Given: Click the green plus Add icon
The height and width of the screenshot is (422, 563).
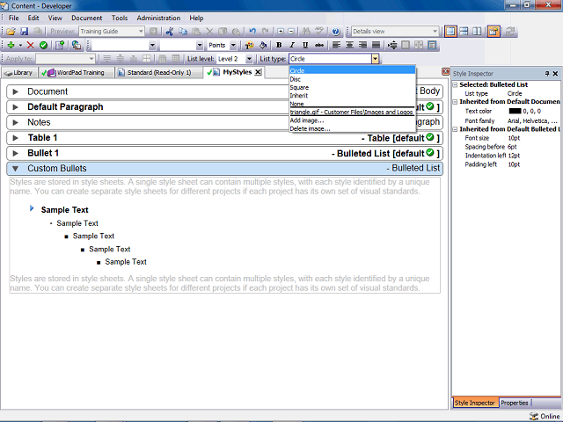Looking at the screenshot, I should click(x=11, y=45).
